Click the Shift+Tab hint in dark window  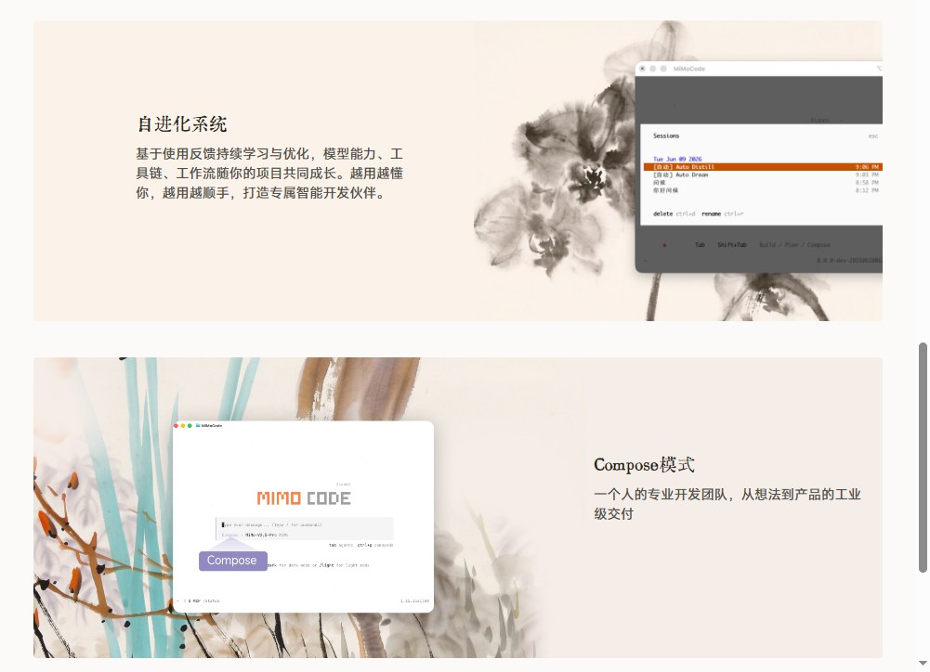[x=732, y=245]
